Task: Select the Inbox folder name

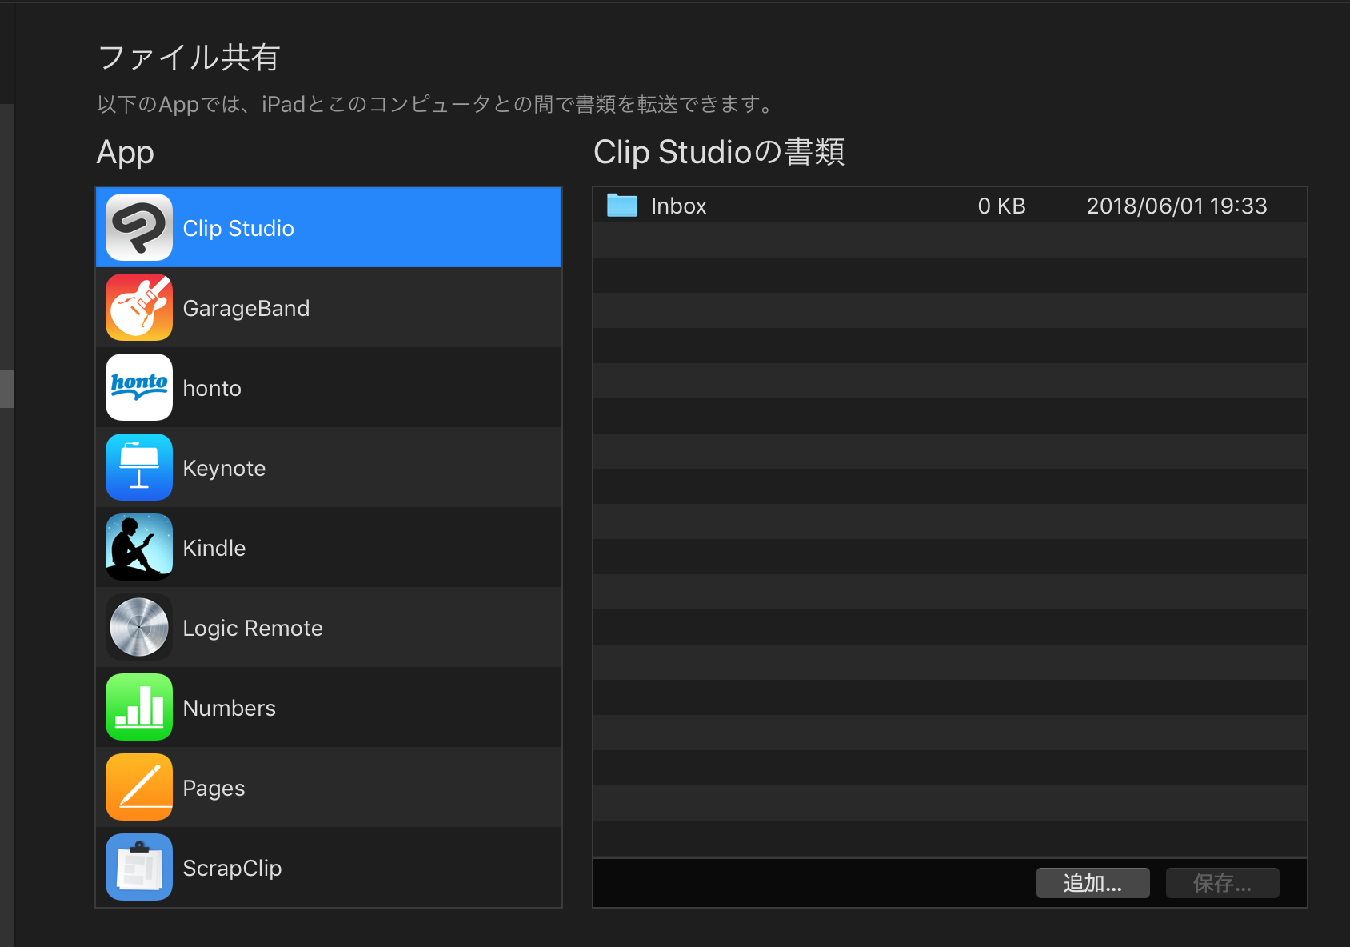Action: click(678, 206)
